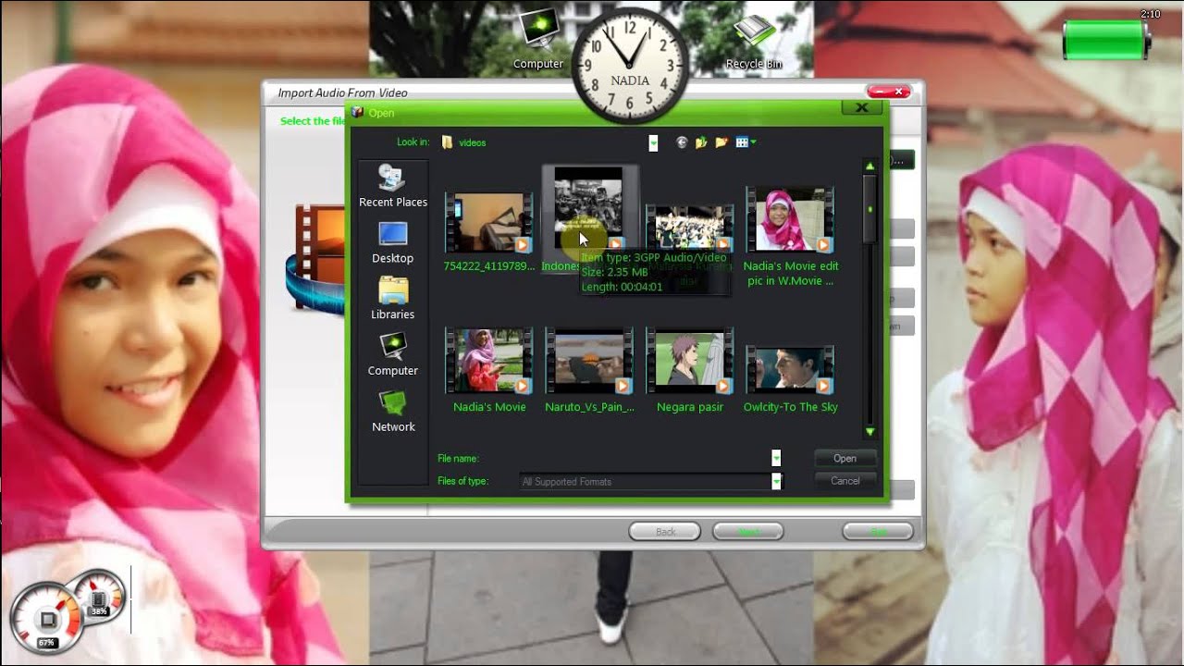
Task: Click the videos folder icon beside Look in
Action: pos(448,142)
